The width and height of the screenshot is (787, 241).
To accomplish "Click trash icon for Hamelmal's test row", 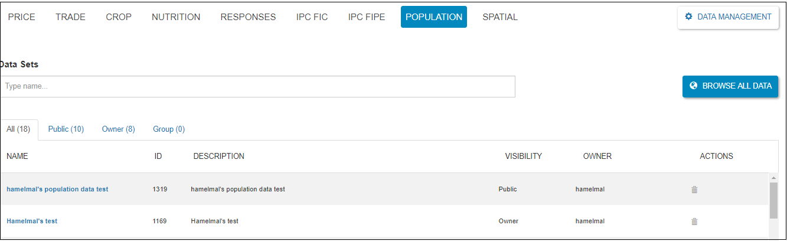I will [x=694, y=222].
